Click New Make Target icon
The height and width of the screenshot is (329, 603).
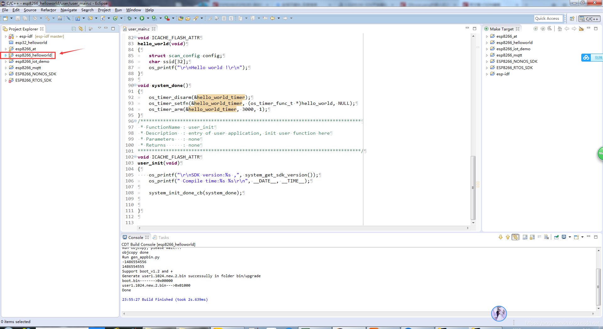click(x=536, y=29)
